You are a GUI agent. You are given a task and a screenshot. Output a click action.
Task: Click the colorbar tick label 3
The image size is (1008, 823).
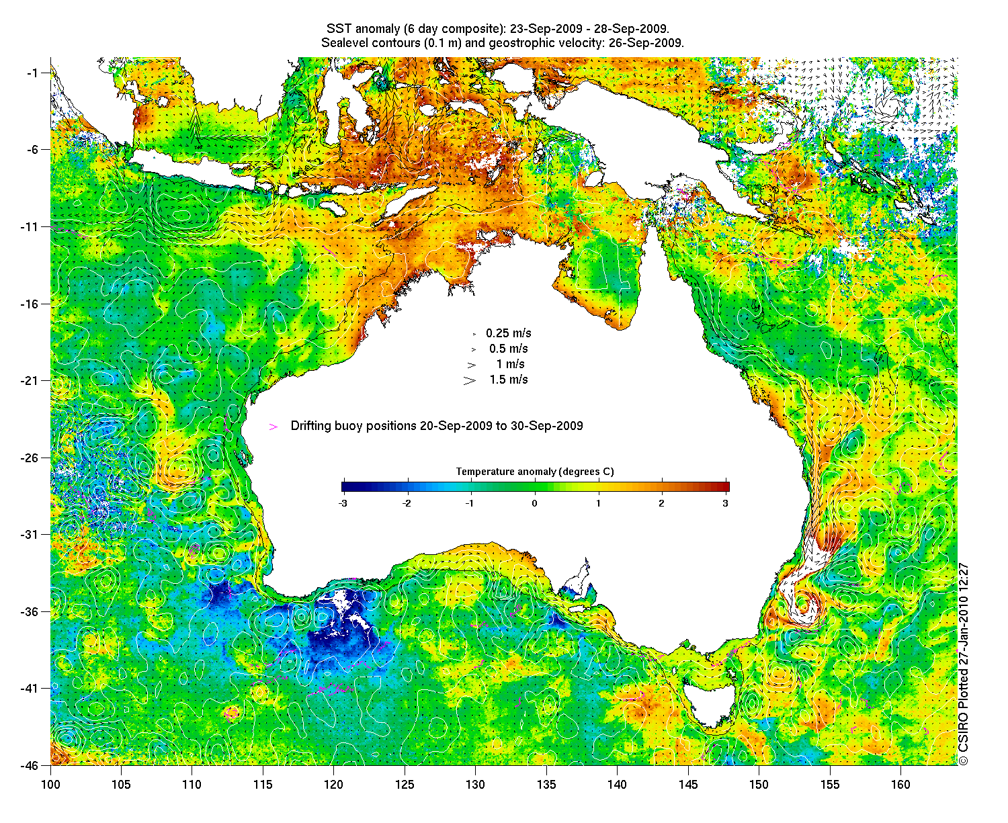726,503
